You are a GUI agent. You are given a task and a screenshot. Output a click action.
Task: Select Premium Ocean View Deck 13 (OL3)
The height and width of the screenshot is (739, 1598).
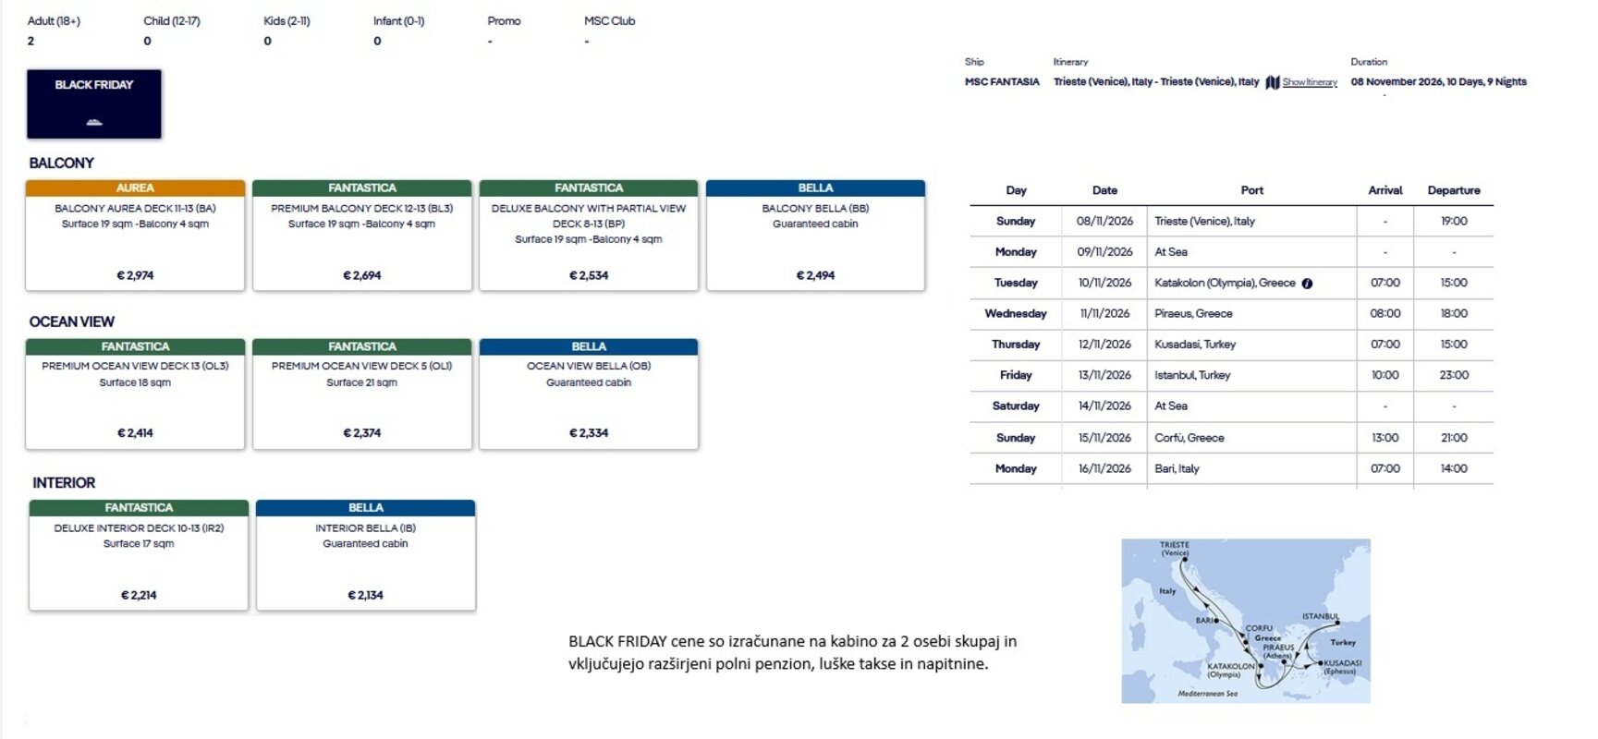[x=135, y=394]
